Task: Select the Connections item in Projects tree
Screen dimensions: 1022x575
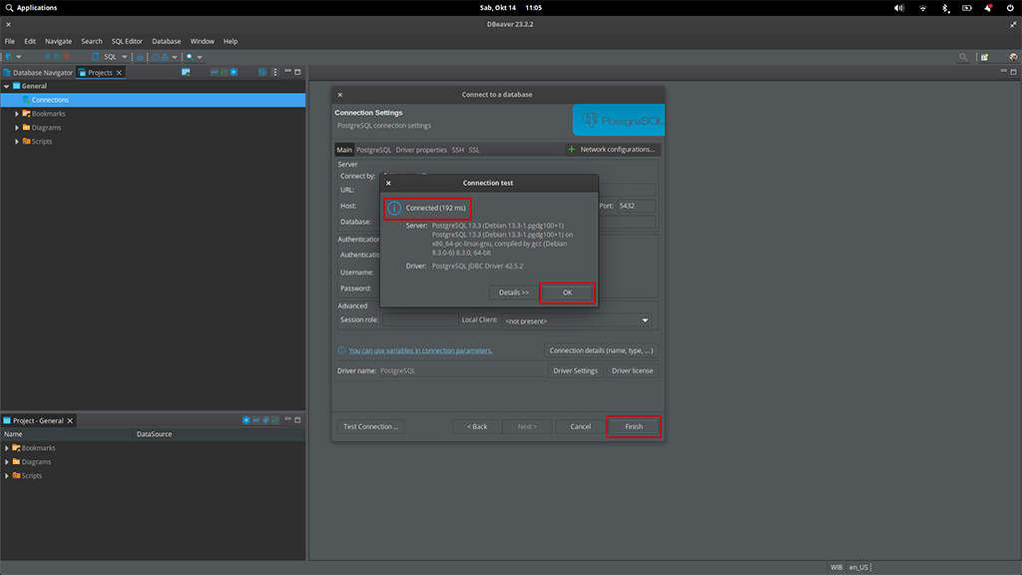Action: [x=50, y=100]
